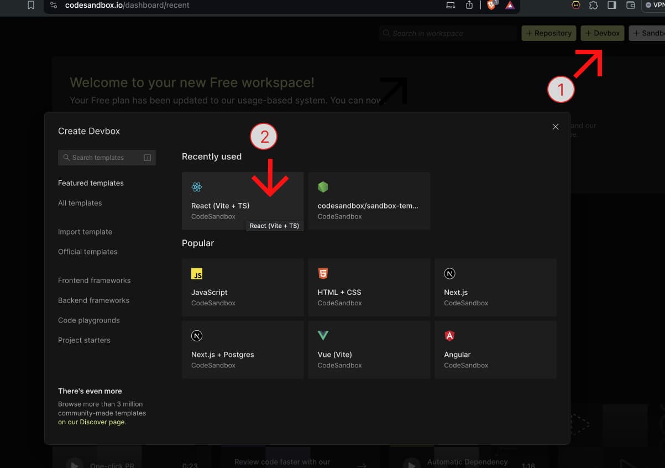Image resolution: width=665 pixels, height=468 pixels.
Task: Click the 'Review code faster with our' card
Action: 300,458
